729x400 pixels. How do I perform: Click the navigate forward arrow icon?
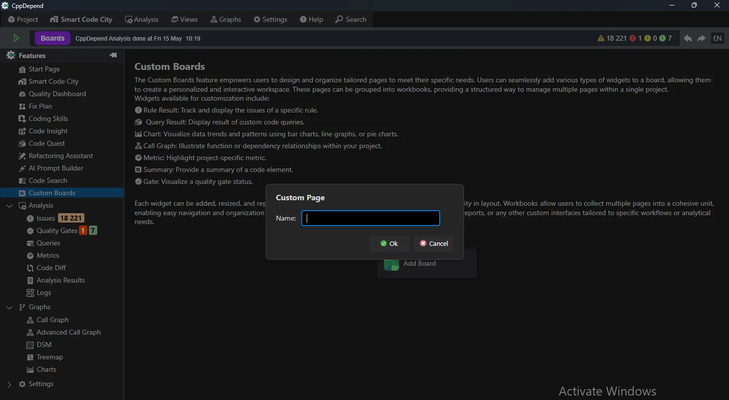point(702,38)
